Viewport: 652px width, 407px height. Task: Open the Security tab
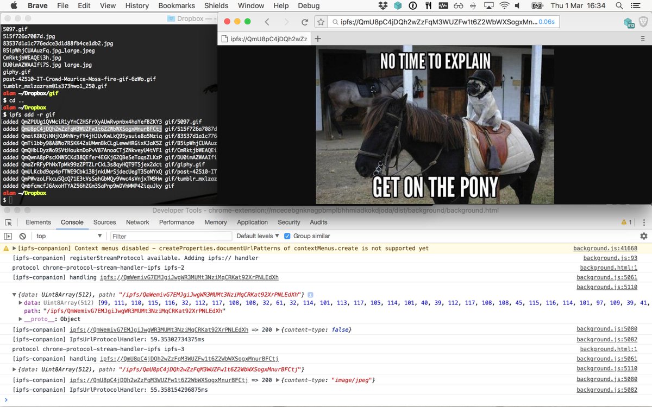pos(289,222)
